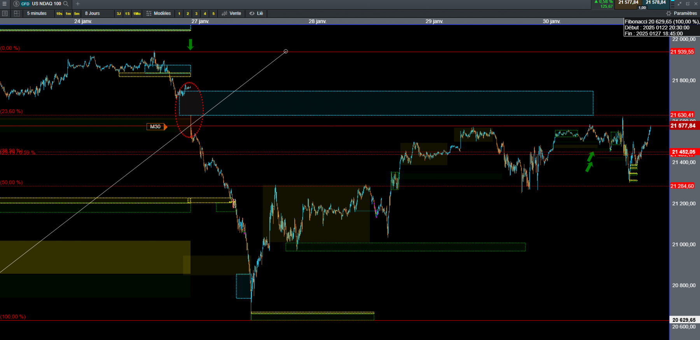Toggle the Vente trading mode button
This screenshot has height=340, width=700.
pos(231,13)
